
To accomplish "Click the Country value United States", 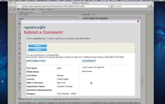I will point(63,79).
